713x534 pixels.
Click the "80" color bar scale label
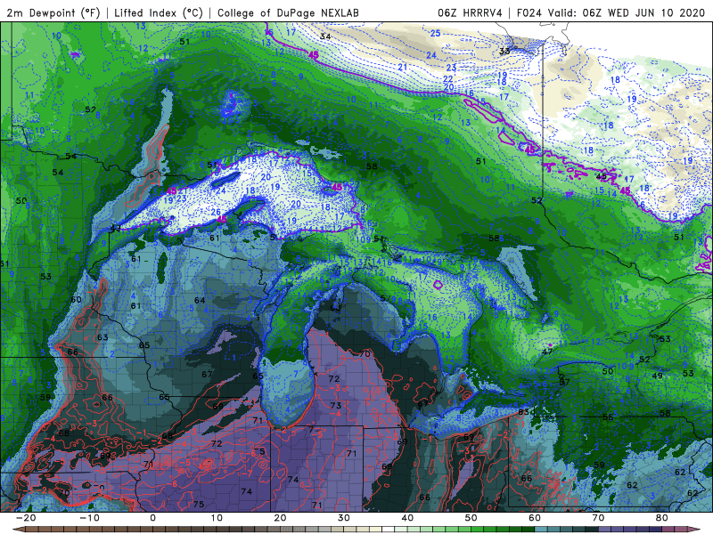coord(662,518)
